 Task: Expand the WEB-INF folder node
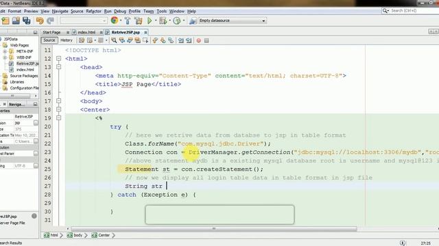click(x=5, y=57)
